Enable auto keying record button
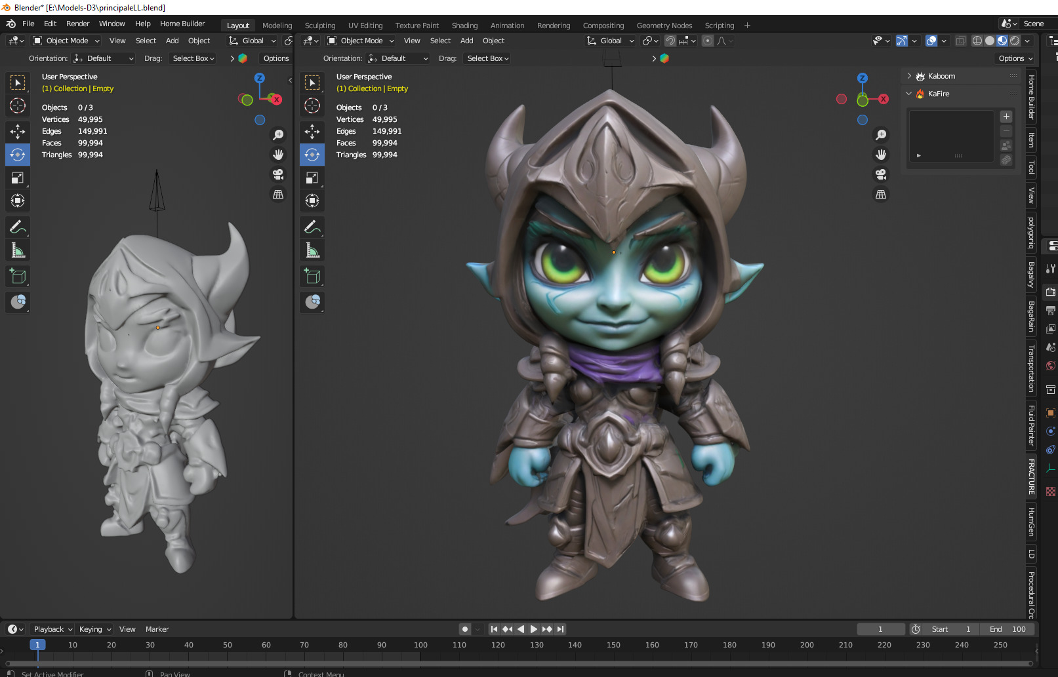The image size is (1058, 677). [465, 629]
